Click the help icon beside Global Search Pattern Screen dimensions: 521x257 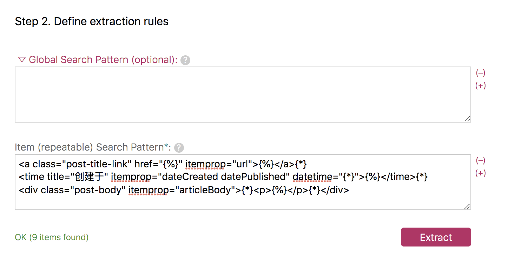point(185,60)
